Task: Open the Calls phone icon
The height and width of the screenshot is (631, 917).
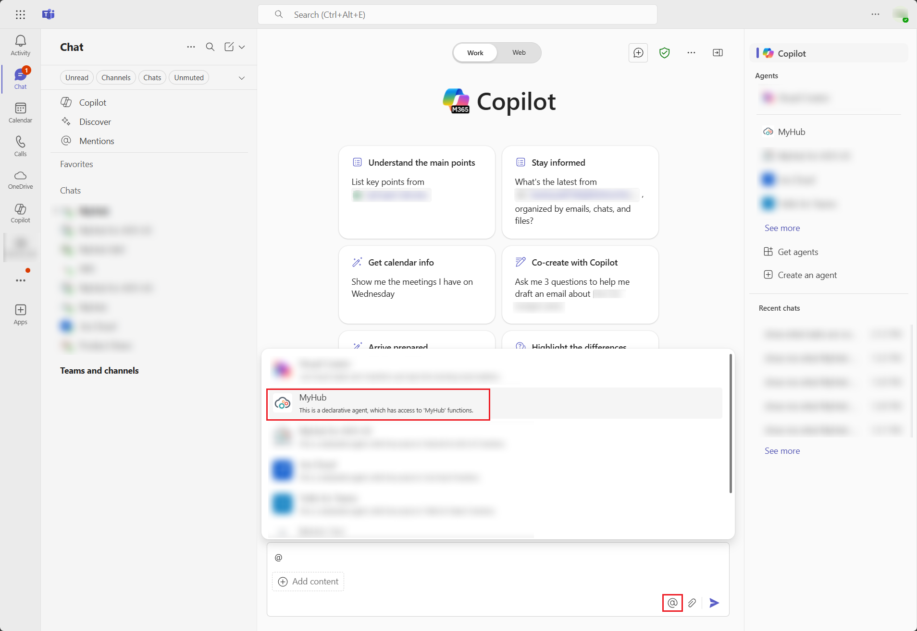Action: point(20,146)
